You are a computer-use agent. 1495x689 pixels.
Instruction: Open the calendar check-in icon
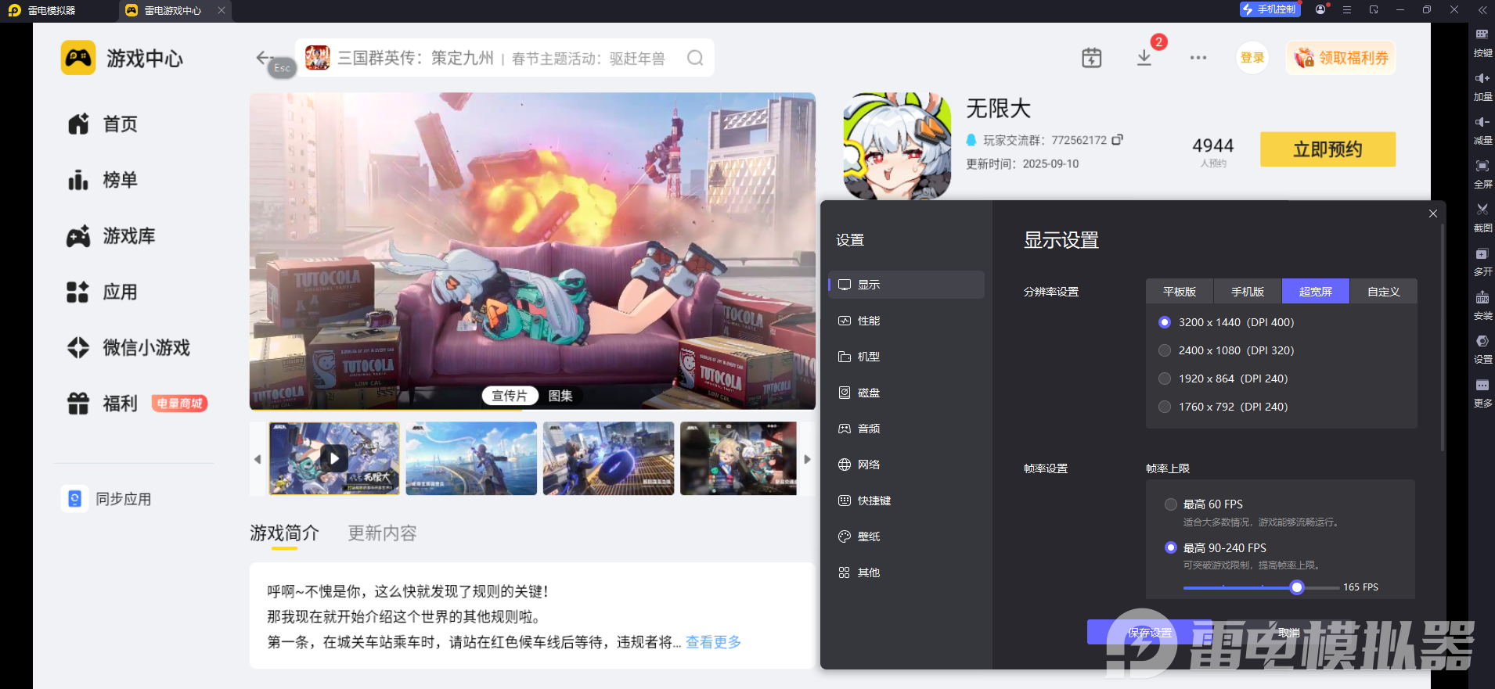click(1092, 58)
